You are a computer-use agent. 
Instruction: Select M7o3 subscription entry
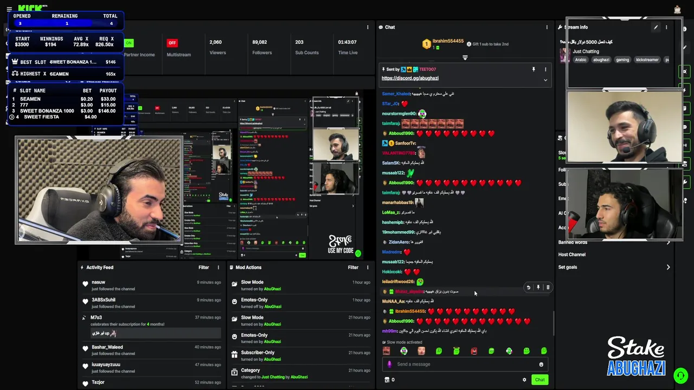[151, 326]
